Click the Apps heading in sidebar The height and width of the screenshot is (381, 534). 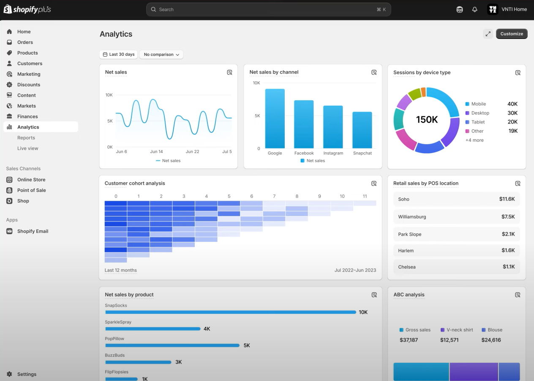[12, 220]
